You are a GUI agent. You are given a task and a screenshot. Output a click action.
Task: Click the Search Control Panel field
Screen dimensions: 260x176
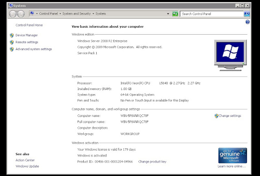click(212, 14)
